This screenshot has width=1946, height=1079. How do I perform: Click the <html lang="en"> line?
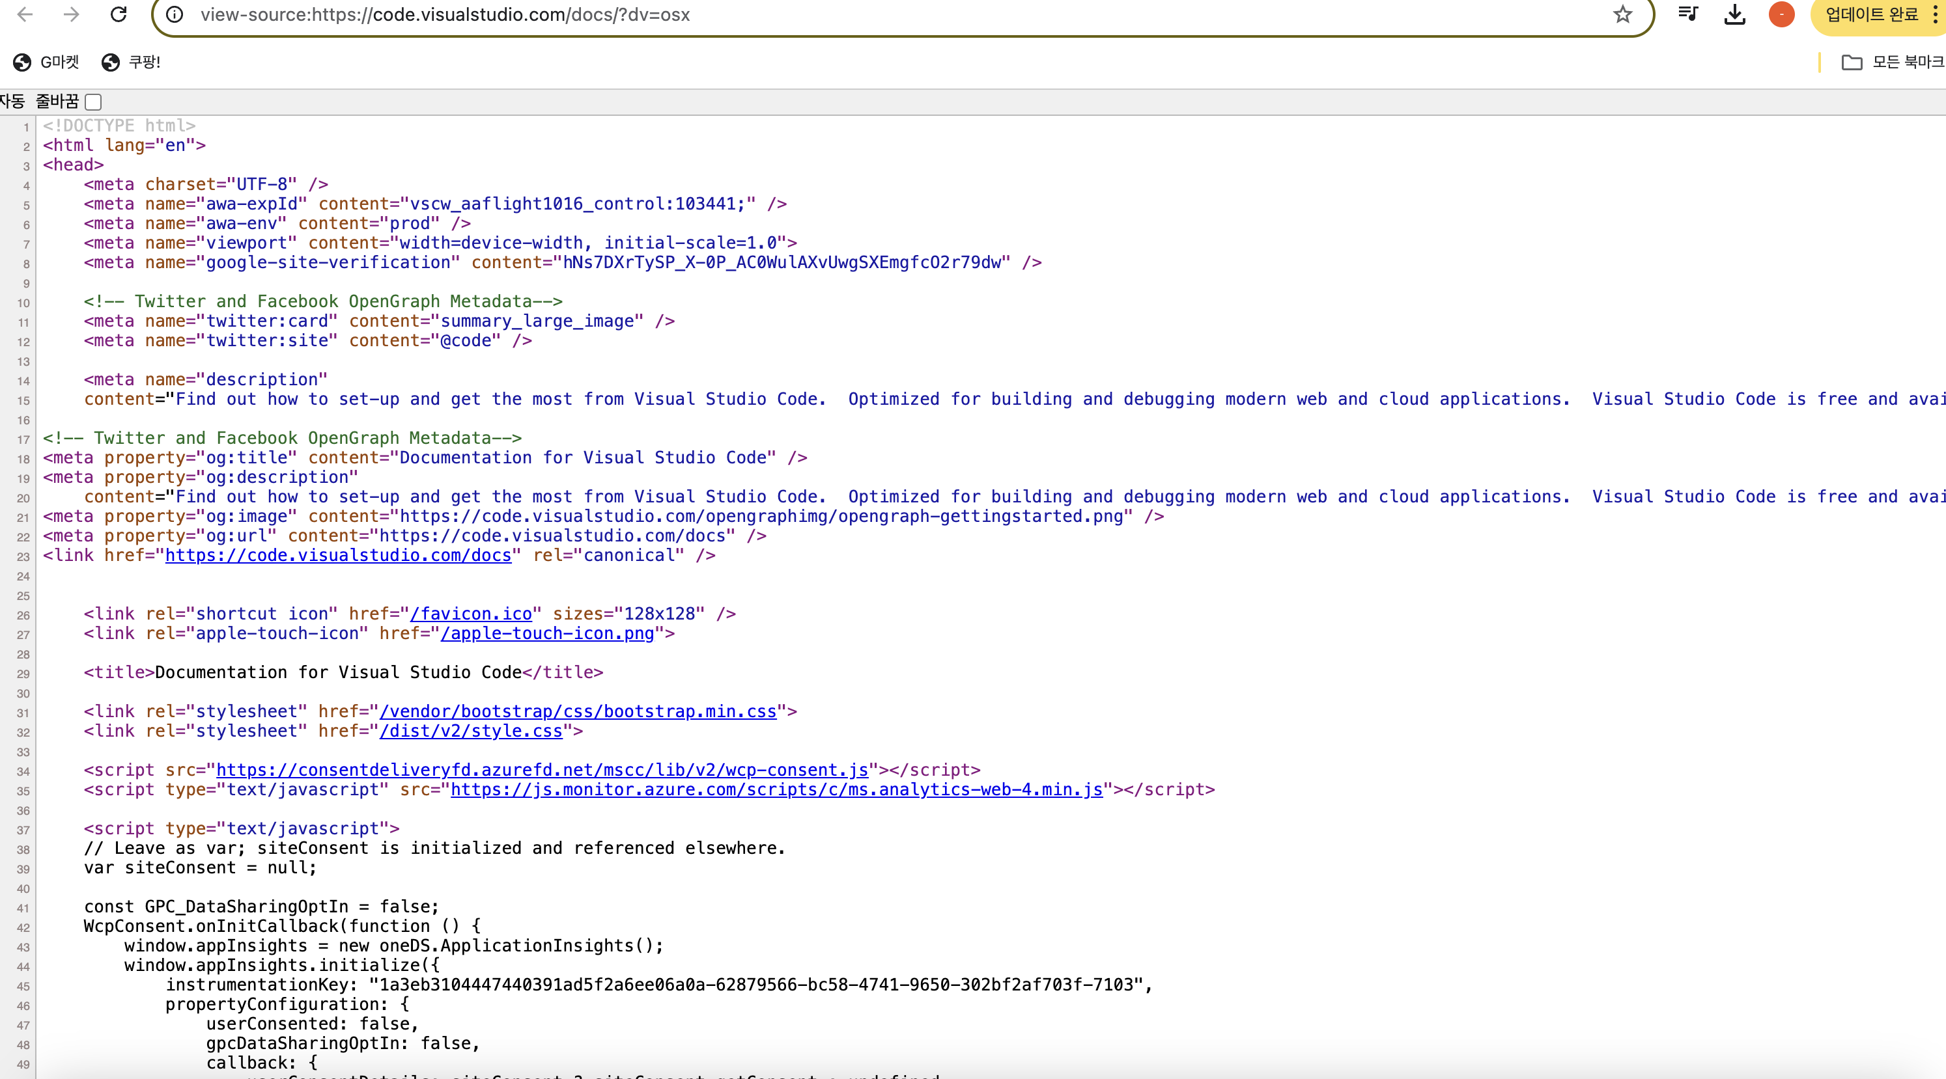point(124,145)
